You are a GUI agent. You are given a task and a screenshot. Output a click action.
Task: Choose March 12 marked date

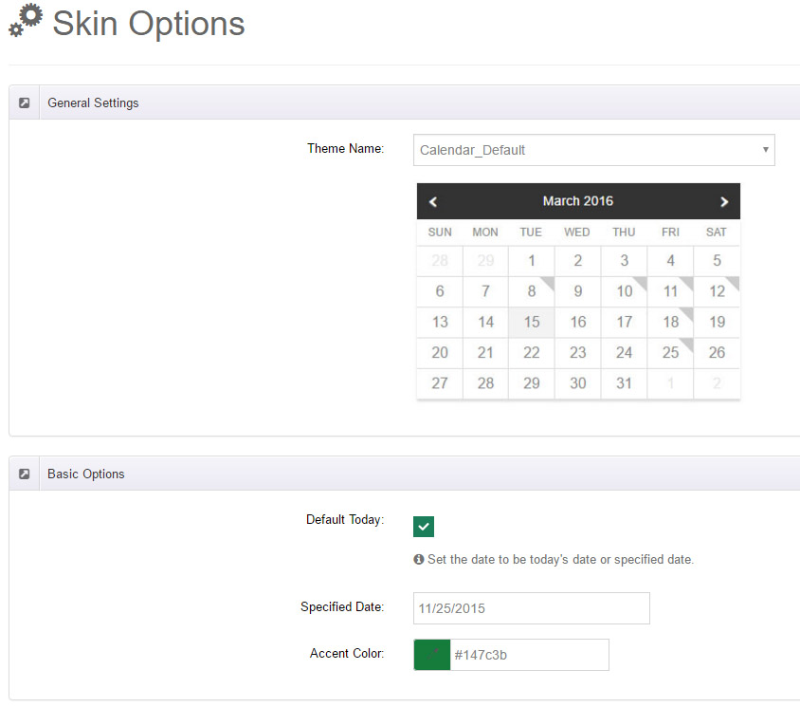coord(717,291)
